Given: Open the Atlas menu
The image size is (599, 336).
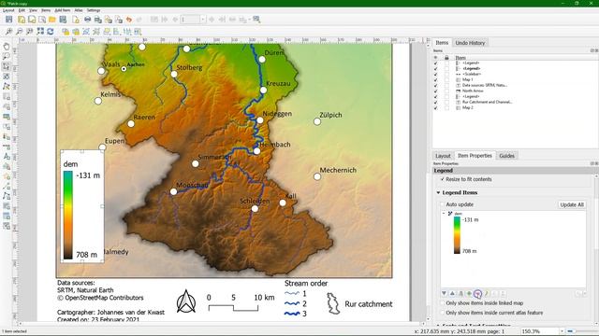Looking at the screenshot, I should 79,10.
